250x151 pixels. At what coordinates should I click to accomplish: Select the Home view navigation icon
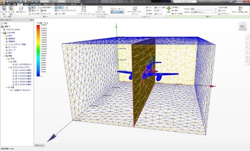(x=158, y=14)
